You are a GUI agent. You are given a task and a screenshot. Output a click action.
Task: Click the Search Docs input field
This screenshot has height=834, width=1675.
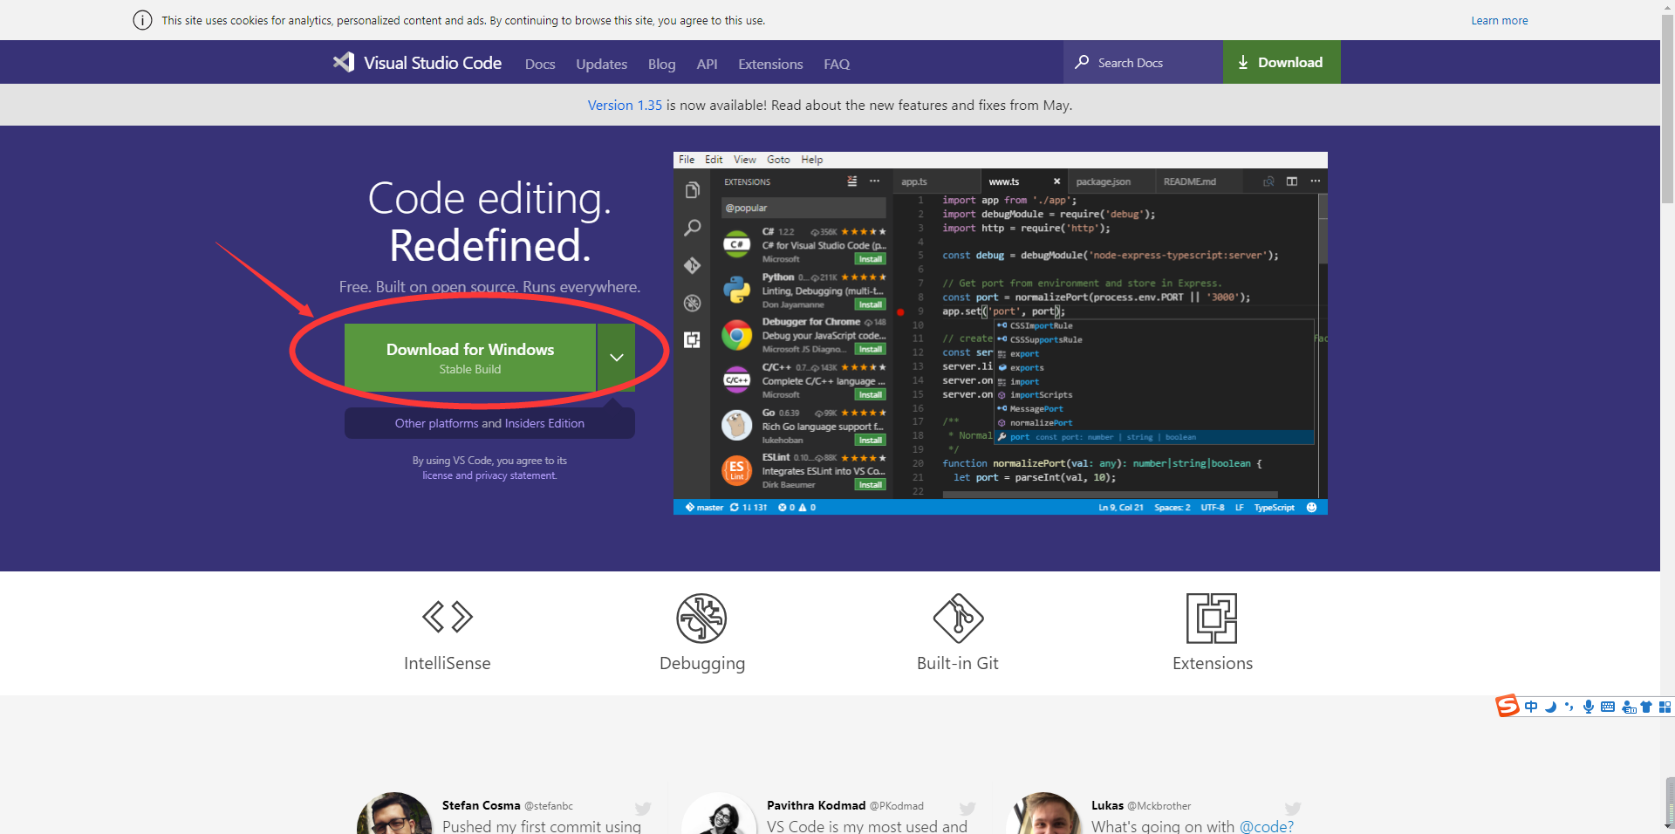click(1143, 62)
